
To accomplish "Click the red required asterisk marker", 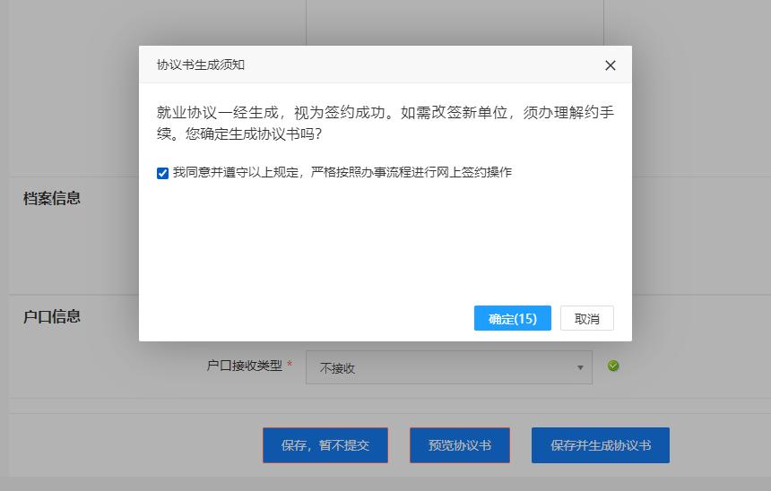I will 290,366.
